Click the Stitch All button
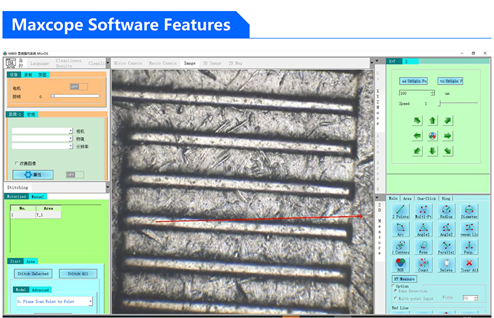 click(x=78, y=274)
